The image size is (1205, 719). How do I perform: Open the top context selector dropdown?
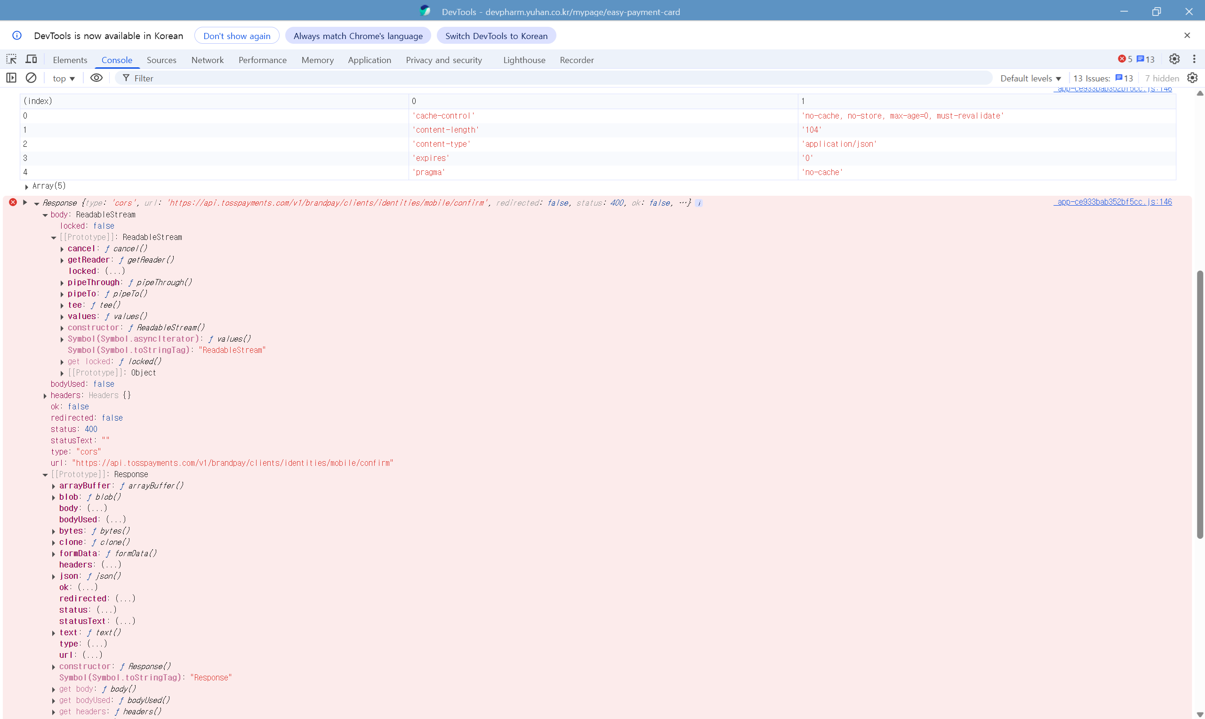[64, 78]
